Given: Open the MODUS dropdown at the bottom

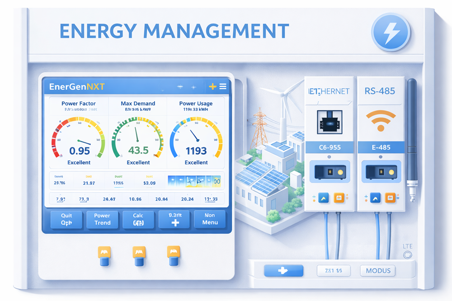Looking at the screenshot, I should [x=377, y=270].
